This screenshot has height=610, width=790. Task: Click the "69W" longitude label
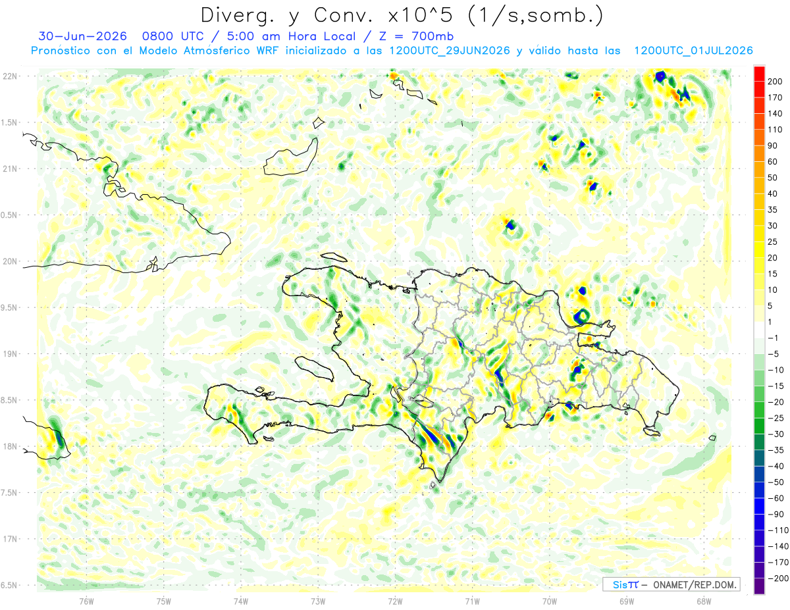[627, 601]
